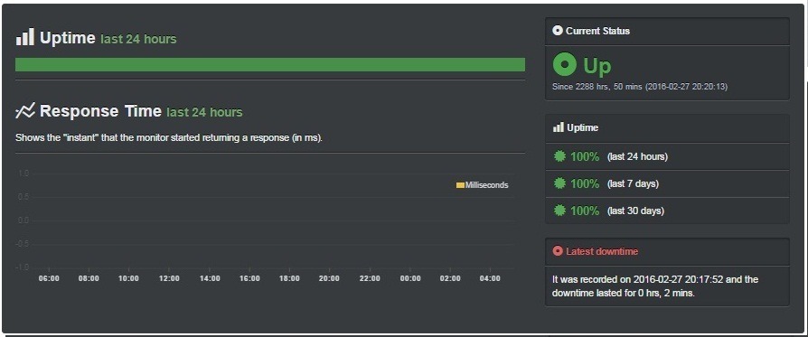Click the green badge beside last 30 days
The image size is (808, 337).
tap(559, 211)
